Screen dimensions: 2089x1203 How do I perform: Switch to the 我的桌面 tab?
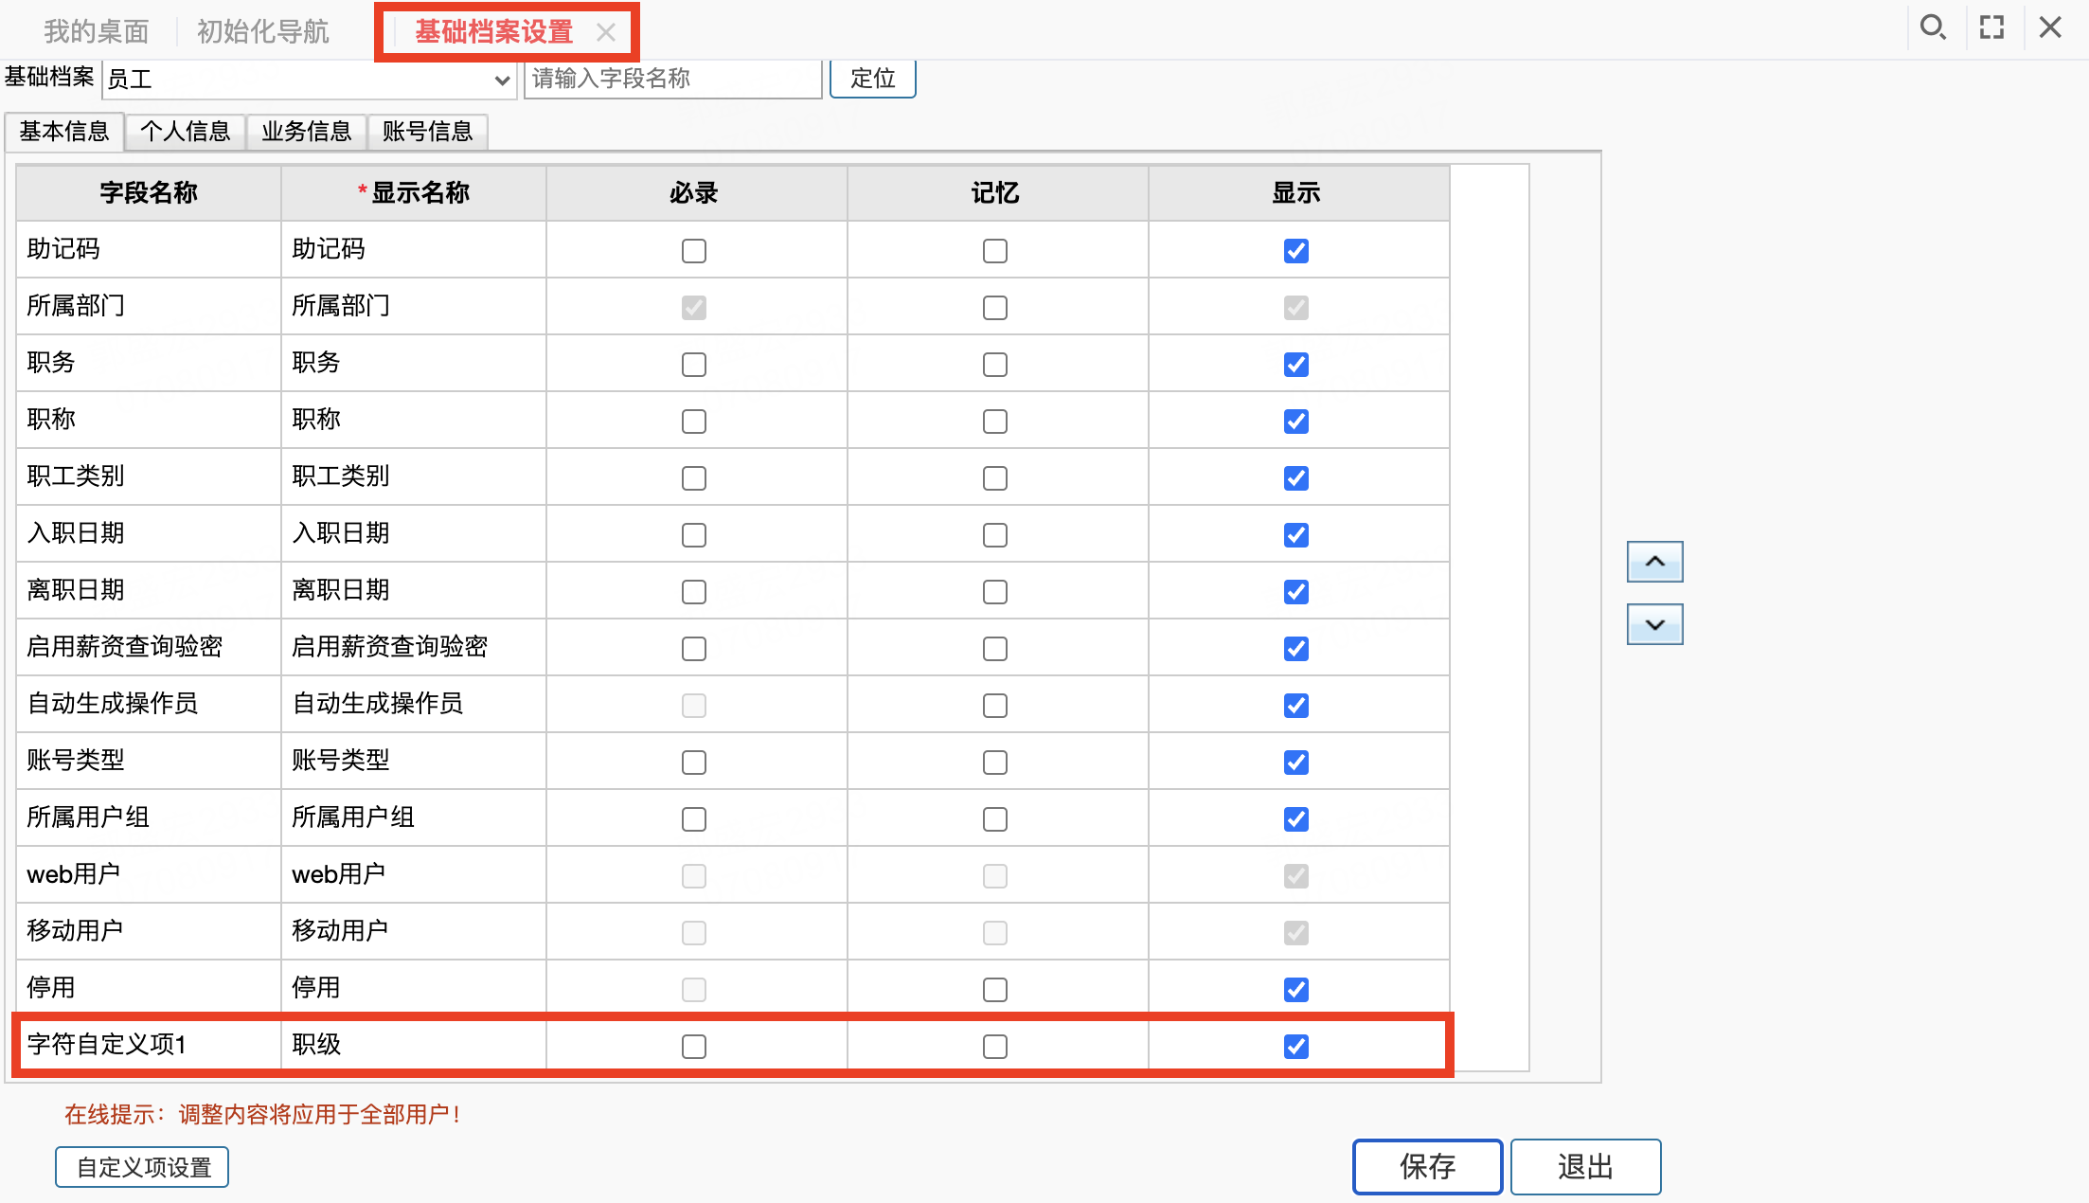(x=97, y=32)
